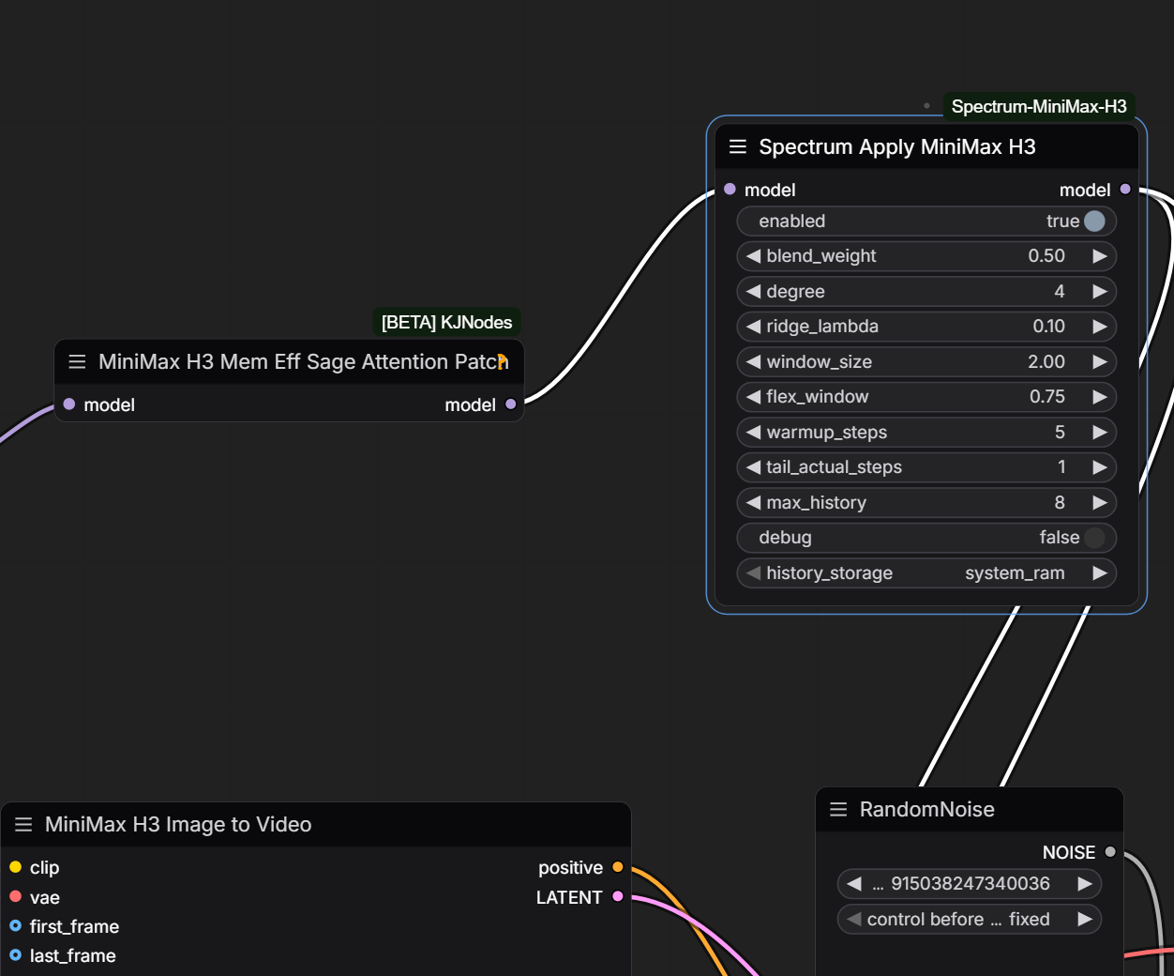Image resolution: width=1174 pixels, height=976 pixels.
Task: Click the [BETA] KJNodes badge
Action: (446, 322)
